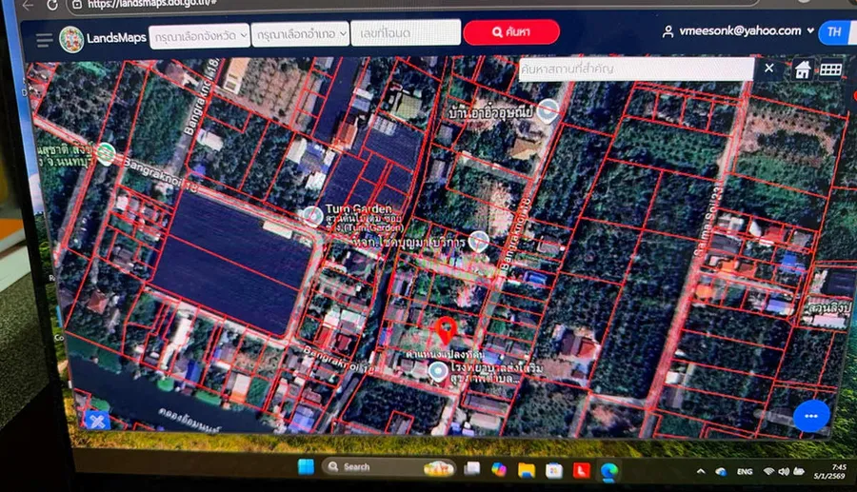Open the Windows Start menu
This screenshot has height=492, width=857.
(x=306, y=466)
